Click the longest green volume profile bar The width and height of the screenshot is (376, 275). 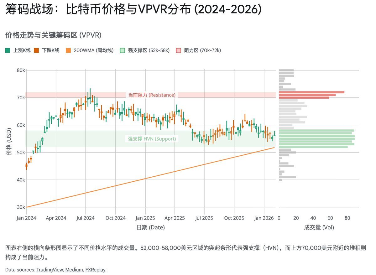316,136
